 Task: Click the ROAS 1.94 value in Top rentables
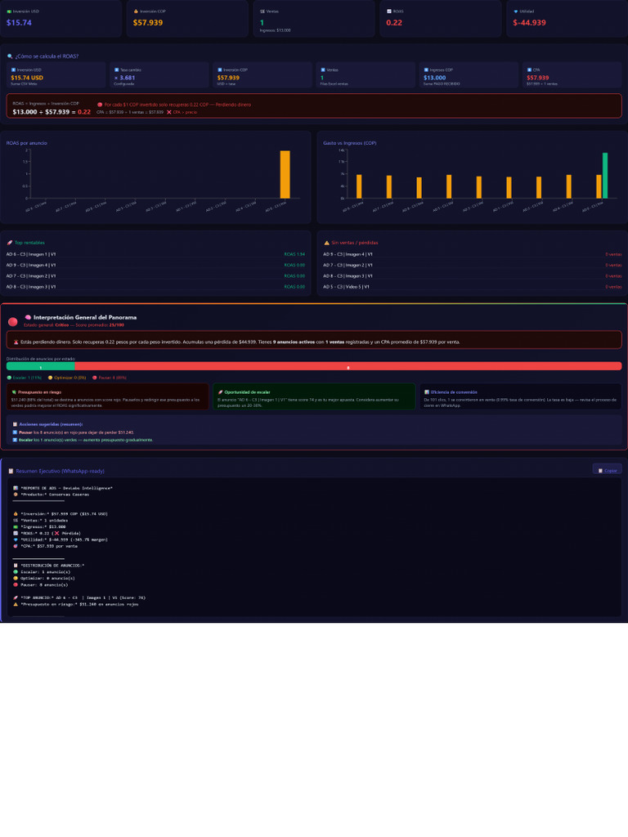tap(294, 255)
